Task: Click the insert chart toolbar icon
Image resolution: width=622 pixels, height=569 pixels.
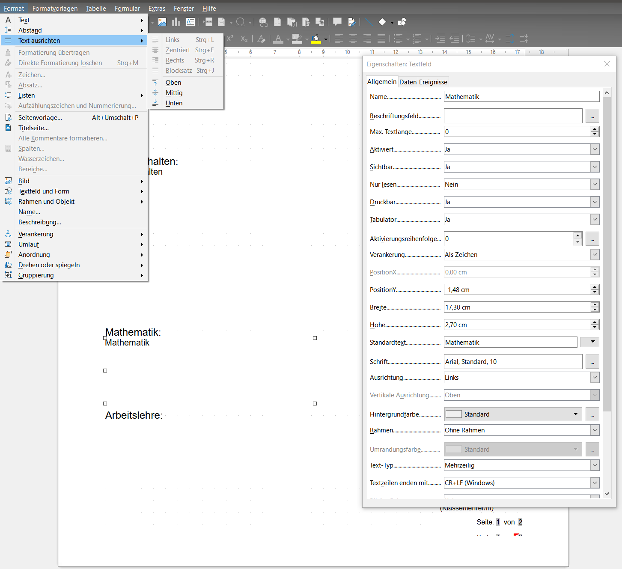Action: [x=176, y=22]
